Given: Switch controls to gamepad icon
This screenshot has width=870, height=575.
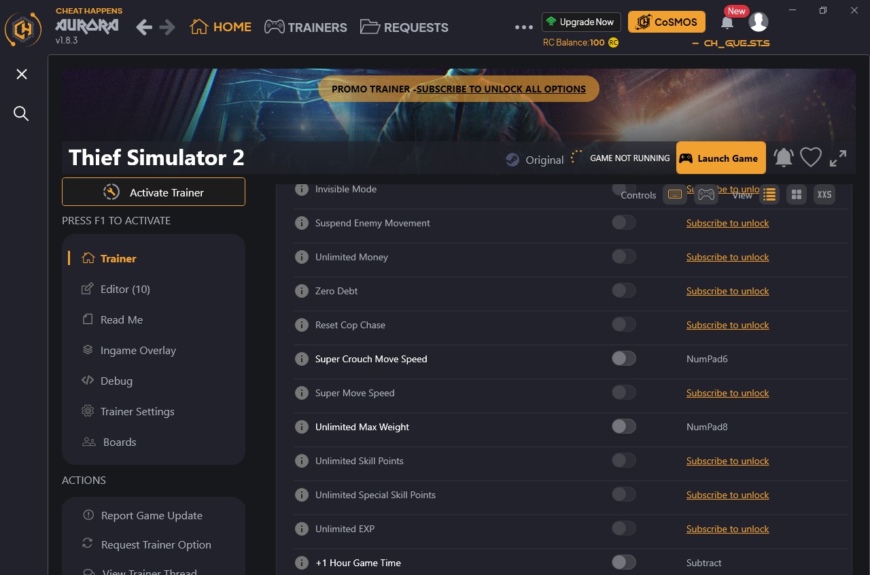Looking at the screenshot, I should [x=707, y=195].
